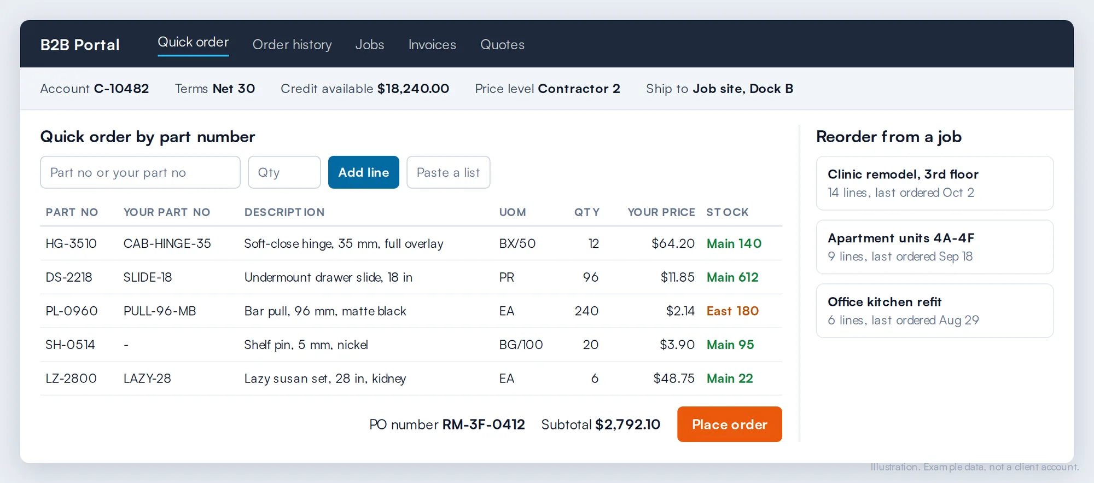This screenshot has width=1094, height=483.
Task: Go to the Jobs tab
Action: click(370, 44)
